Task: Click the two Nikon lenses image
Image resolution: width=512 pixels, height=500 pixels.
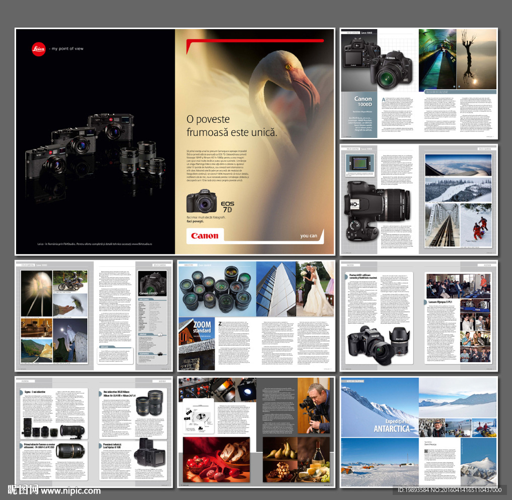Action: point(149,403)
